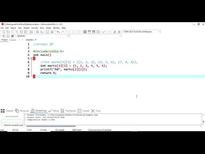Click the Run window toolbar icon

89,32
